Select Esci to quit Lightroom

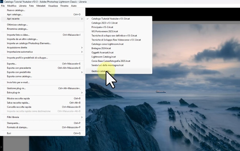point(43,133)
